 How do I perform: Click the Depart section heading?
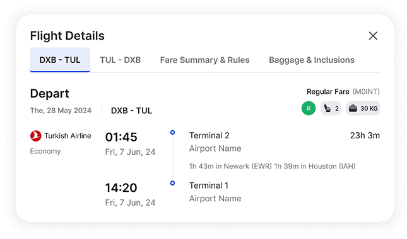pos(50,94)
